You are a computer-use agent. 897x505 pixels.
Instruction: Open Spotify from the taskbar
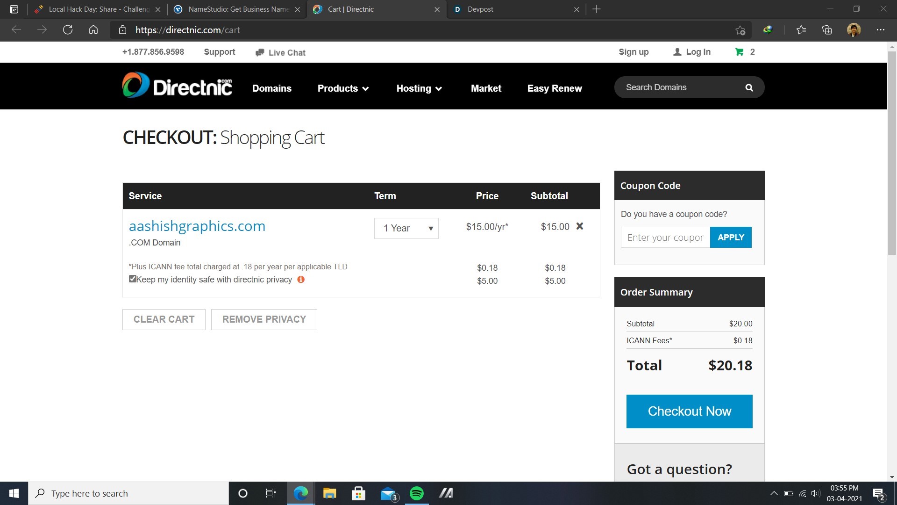(416, 493)
